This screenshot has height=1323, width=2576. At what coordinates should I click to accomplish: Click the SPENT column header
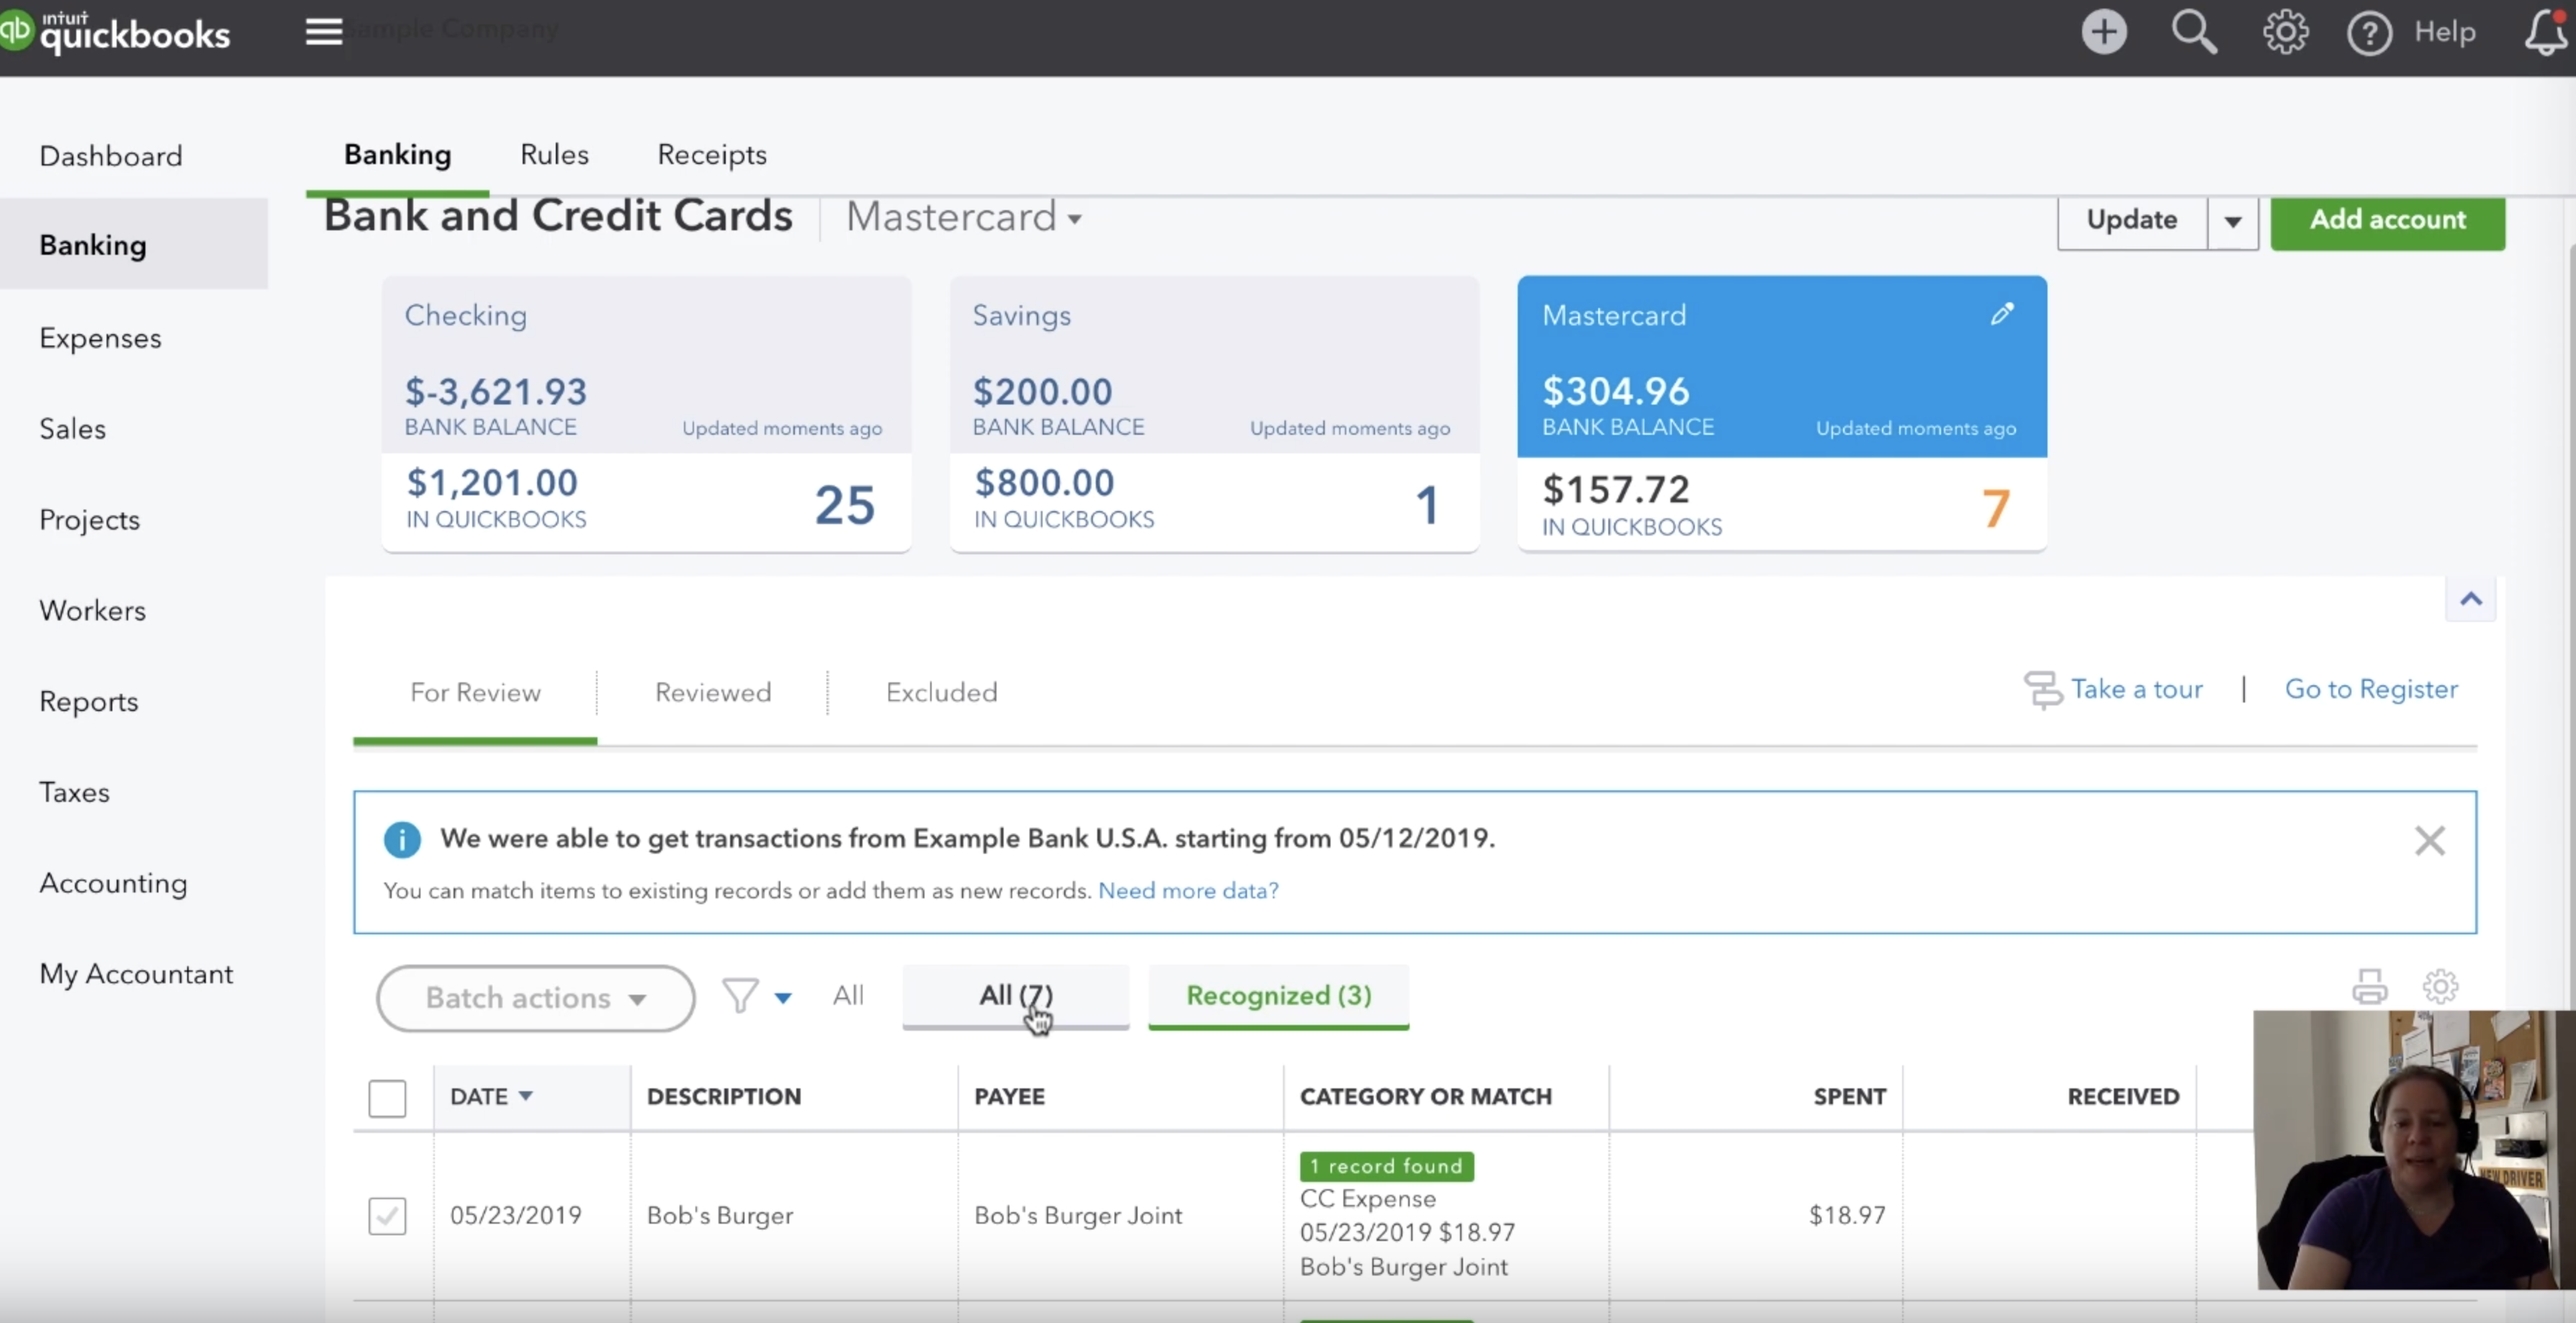pyautogui.click(x=1849, y=1097)
